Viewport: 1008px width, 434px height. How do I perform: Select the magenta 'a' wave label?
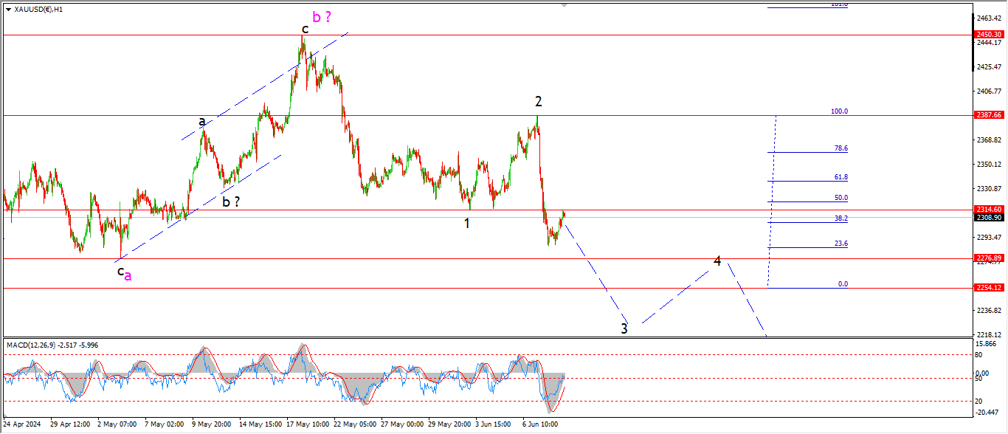128,275
